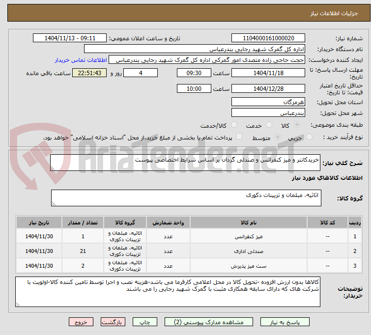Click the گروه کالا column header
The image size is (371, 335).
tap(125, 223)
